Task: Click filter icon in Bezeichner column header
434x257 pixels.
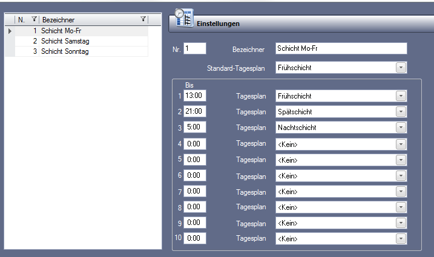Action: coord(143,20)
